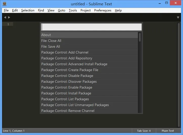Viewport: 183px width, 135px height.
Task: Choose Package Control: Add Channel
Action: [89, 53]
